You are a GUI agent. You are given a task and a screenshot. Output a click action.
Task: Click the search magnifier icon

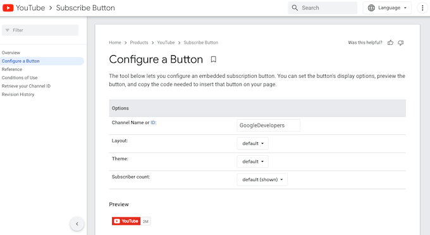coord(295,8)
